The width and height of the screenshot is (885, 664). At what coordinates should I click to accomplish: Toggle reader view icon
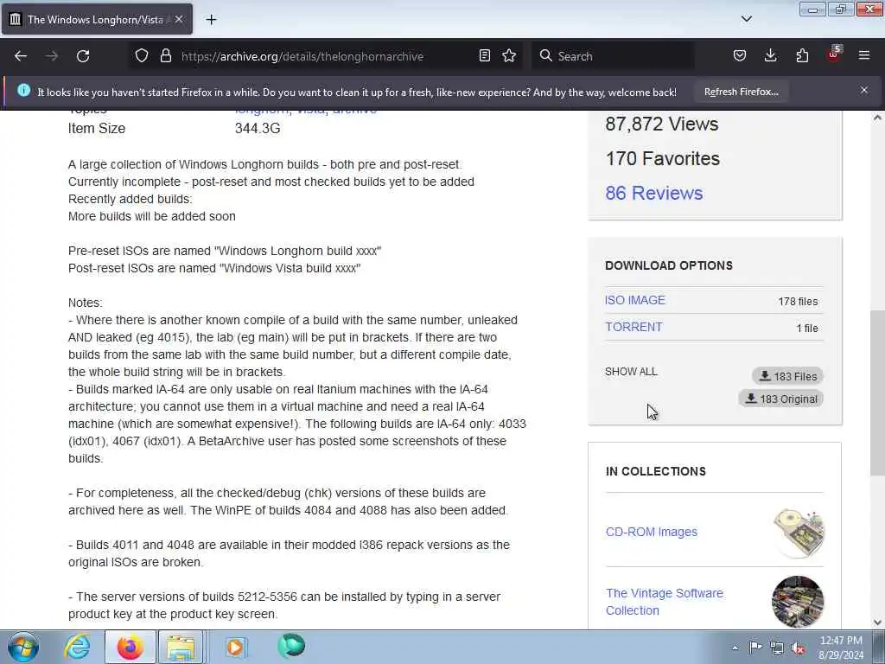point(484,56)
